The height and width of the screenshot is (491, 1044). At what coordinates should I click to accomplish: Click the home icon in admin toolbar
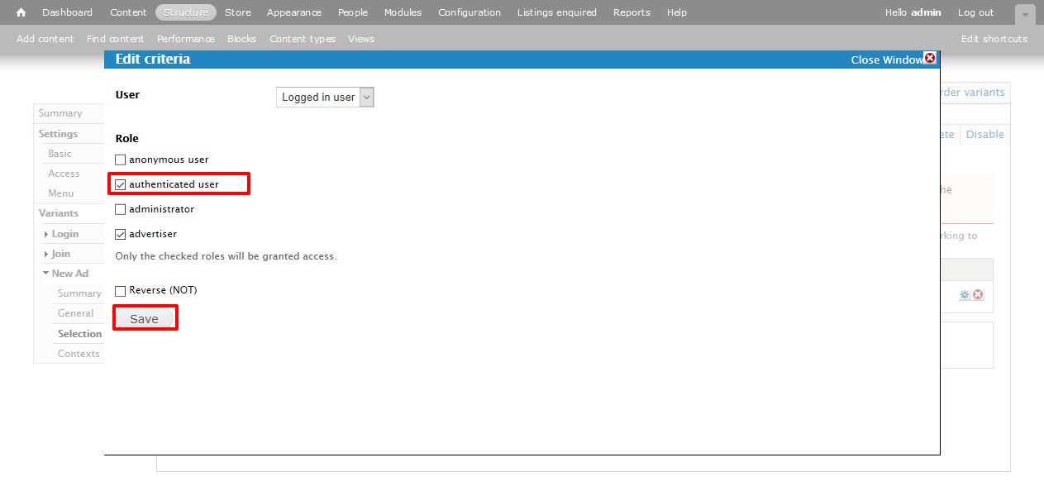(x=21, y=12)
